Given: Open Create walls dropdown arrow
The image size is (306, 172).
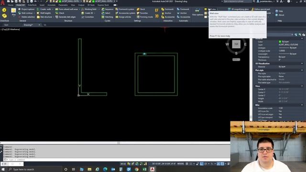Looking at the screenshot, I should (x=53, y=9).
